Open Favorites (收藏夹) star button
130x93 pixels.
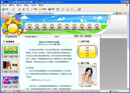43,9
